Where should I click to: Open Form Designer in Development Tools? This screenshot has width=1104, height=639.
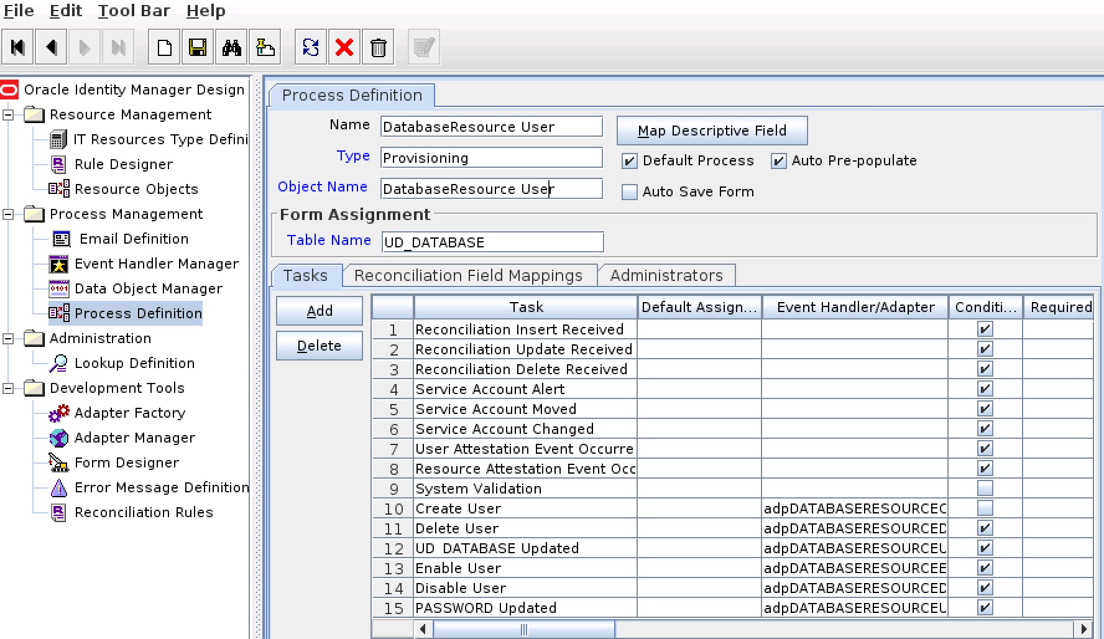[x=126, y=462]
